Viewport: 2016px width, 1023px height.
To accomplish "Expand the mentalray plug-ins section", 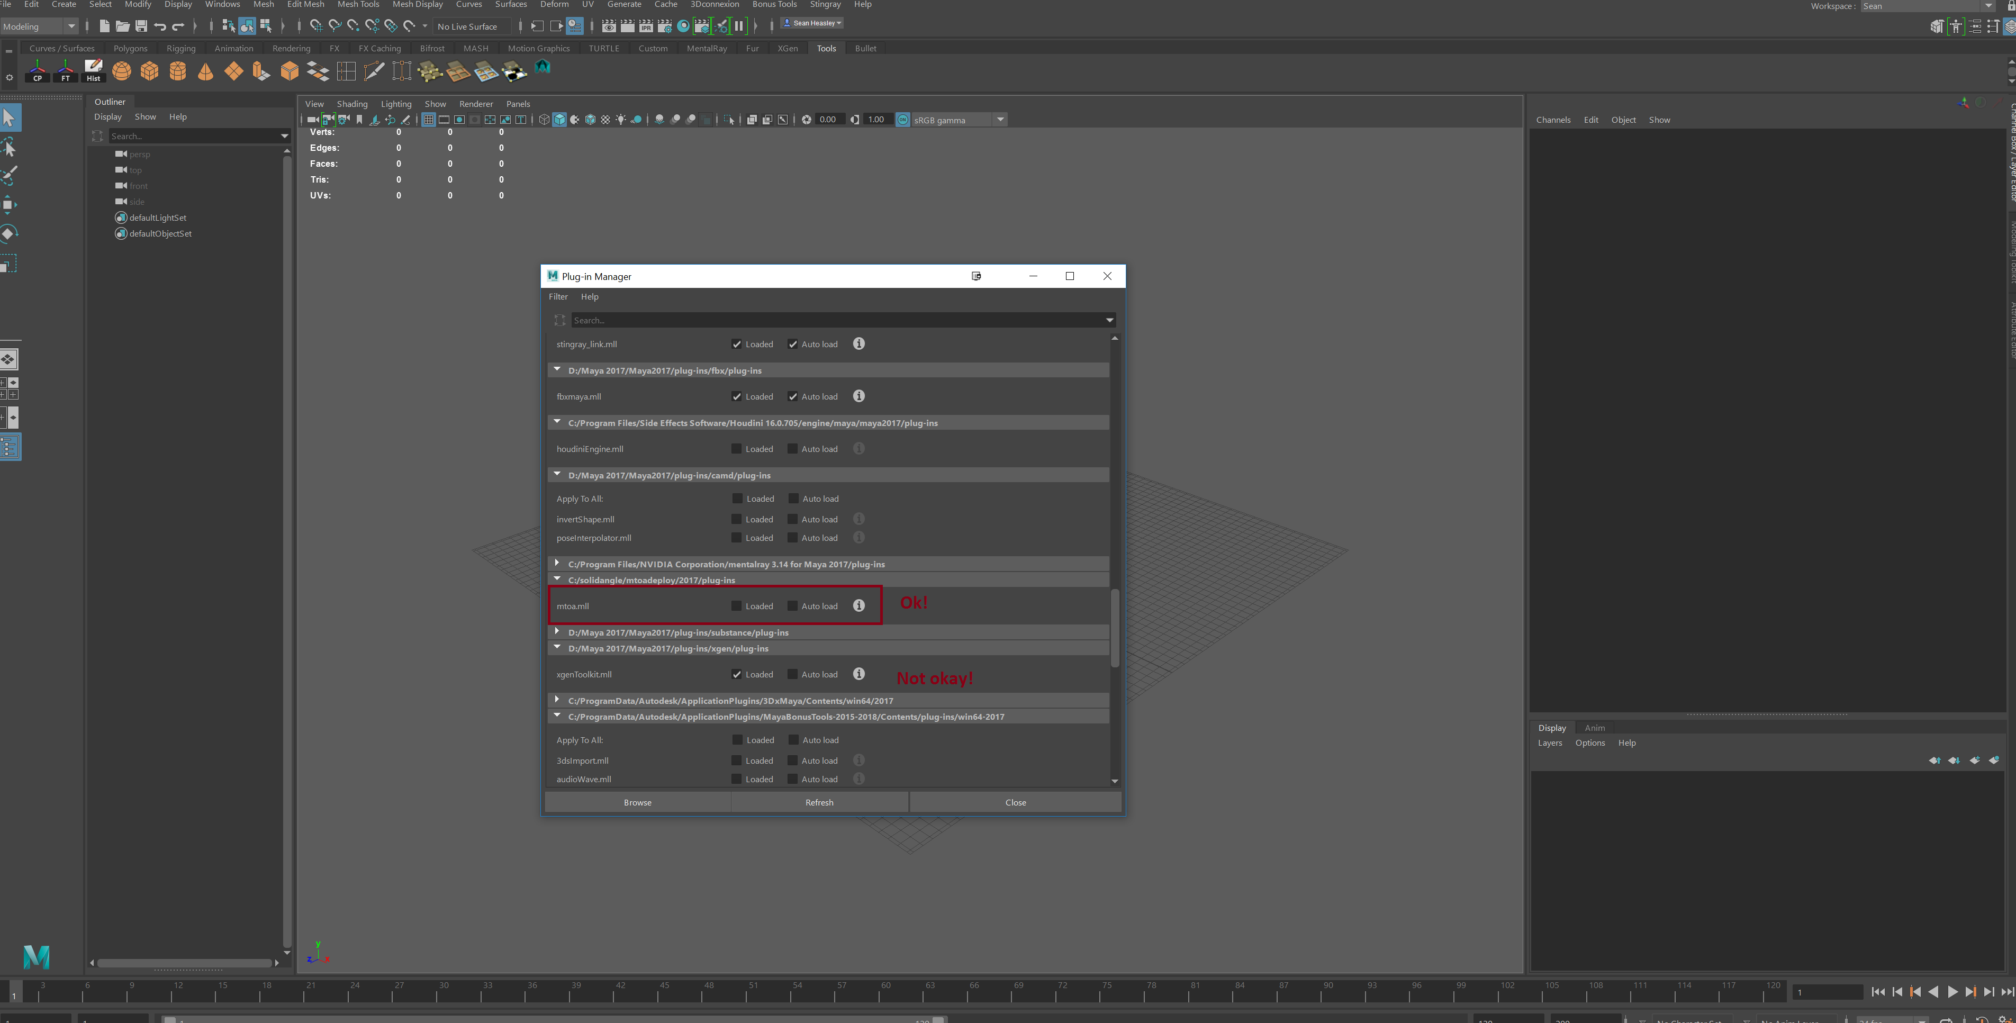I will pyautogui.click(x=557, y=563).
